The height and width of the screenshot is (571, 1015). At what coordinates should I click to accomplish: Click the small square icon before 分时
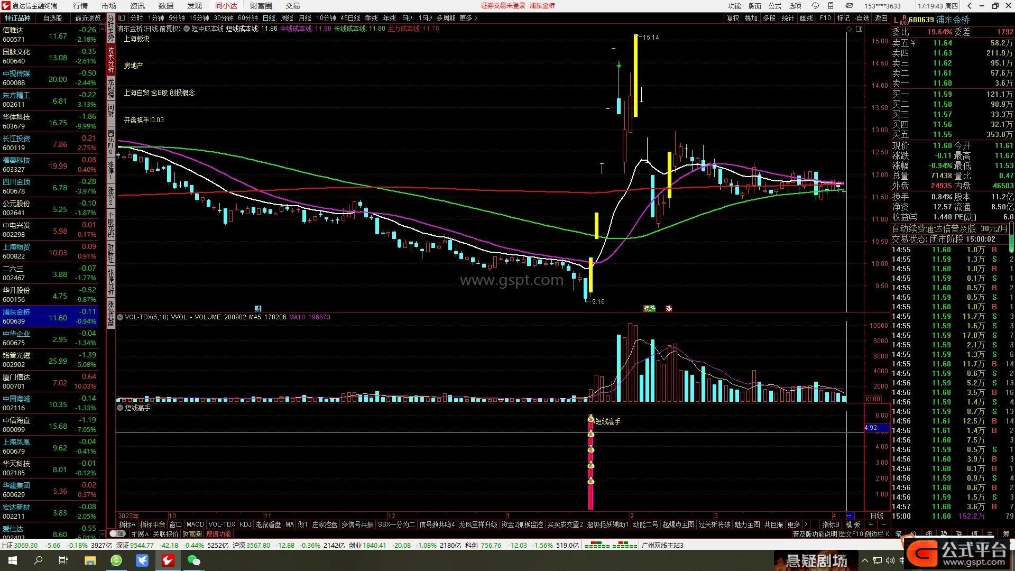pos(122,18)
